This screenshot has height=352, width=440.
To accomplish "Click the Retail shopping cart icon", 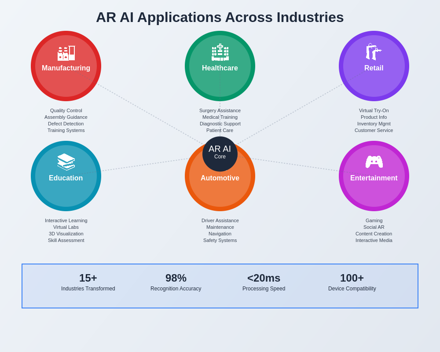I will [x=374, y=52].
